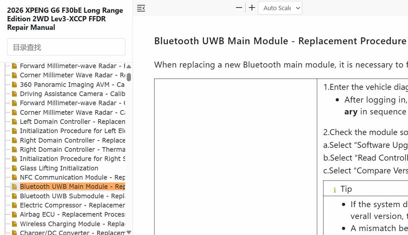Zoom out with the minus button

click(x=239, y=8)
